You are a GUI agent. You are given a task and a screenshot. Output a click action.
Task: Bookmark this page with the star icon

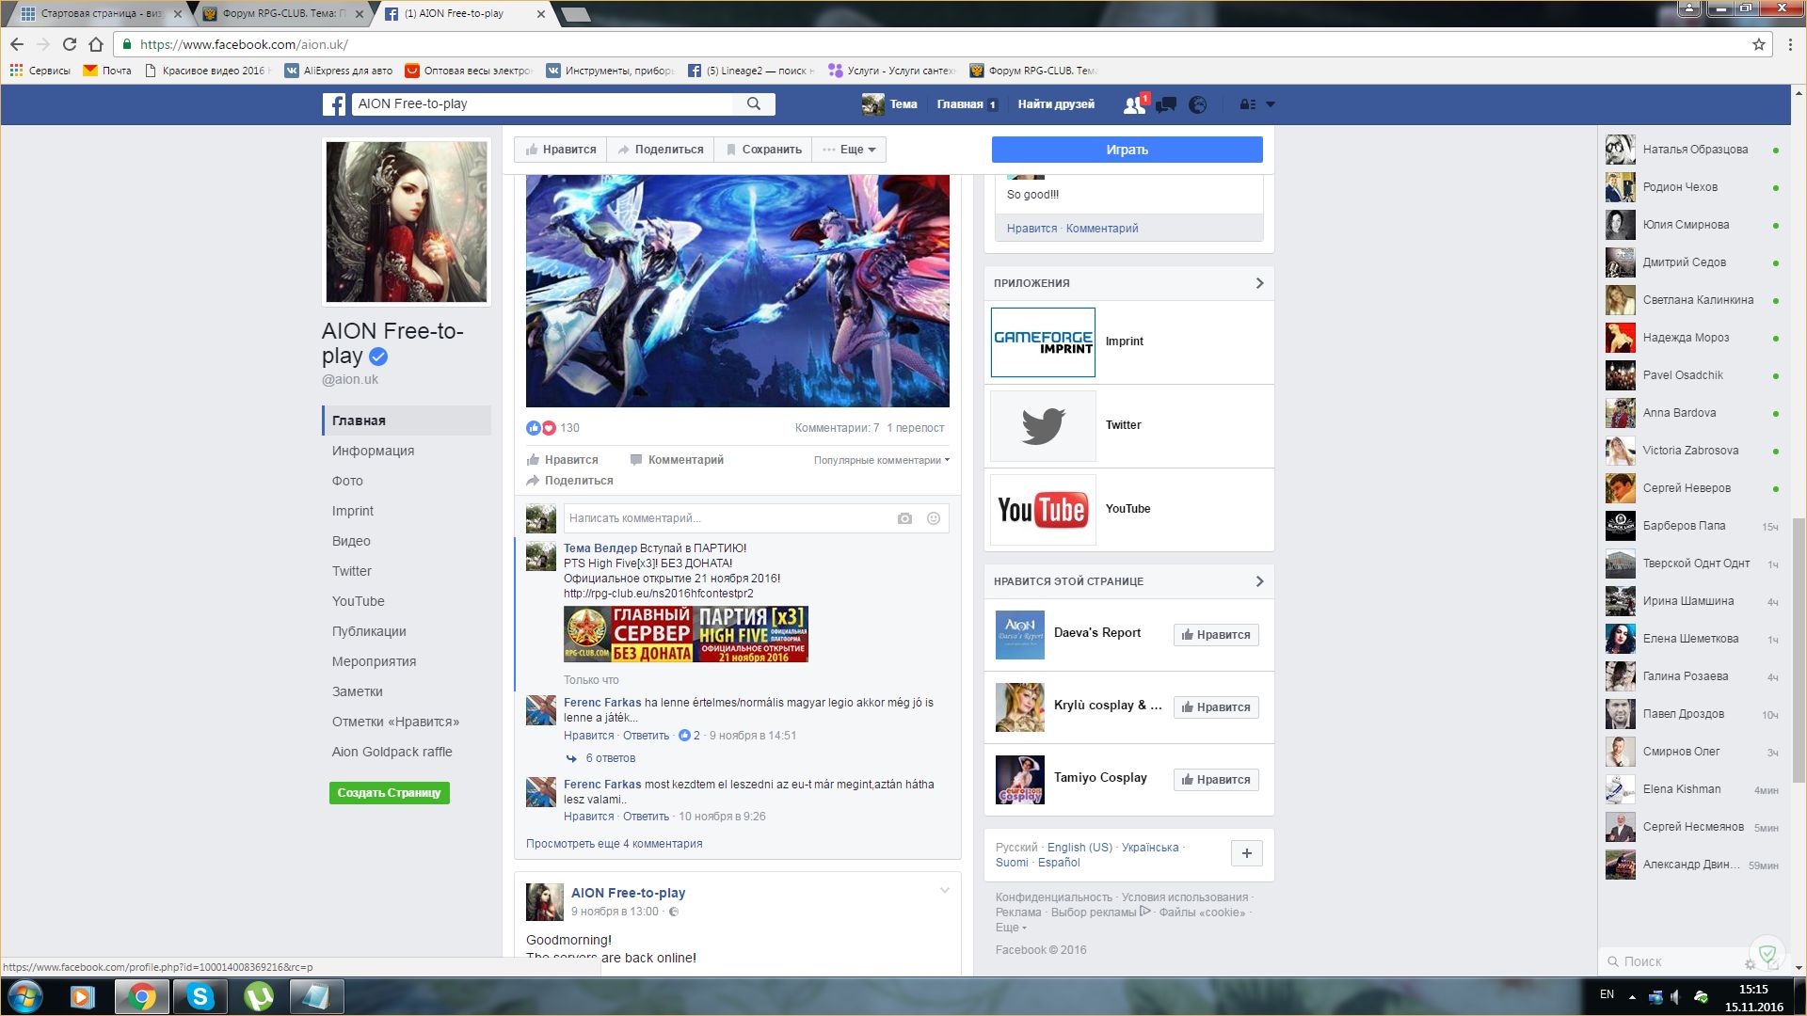pyautogui.click(x=1758, y=44)
